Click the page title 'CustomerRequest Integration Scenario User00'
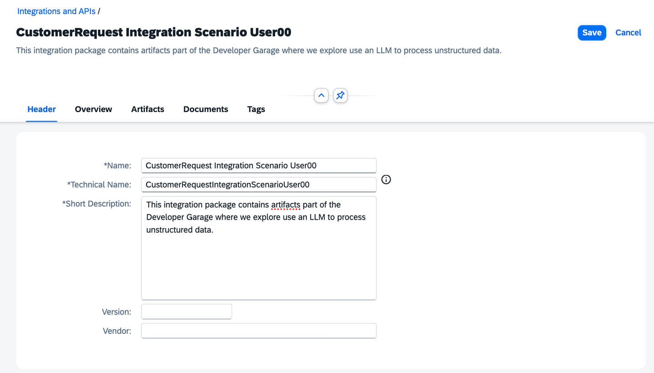Screen dimensions: 654x373 [154, 32]
